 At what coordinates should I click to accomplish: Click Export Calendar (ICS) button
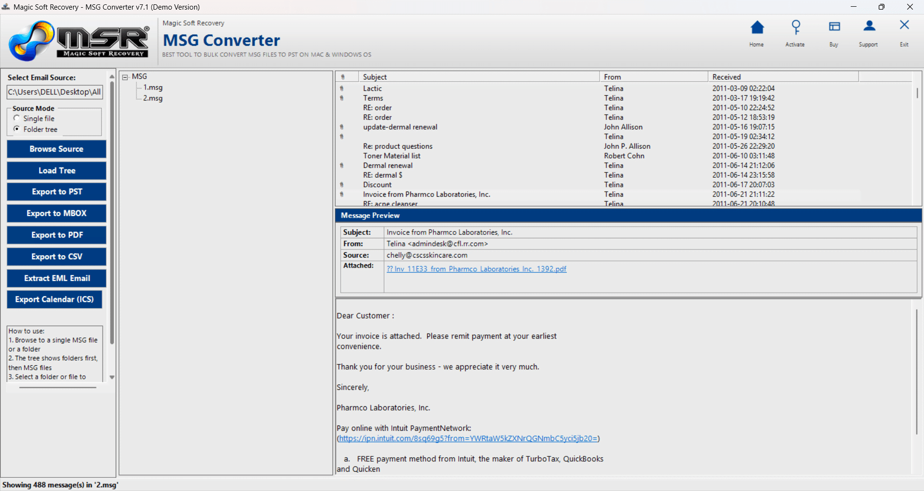click(x=54, y=299)
